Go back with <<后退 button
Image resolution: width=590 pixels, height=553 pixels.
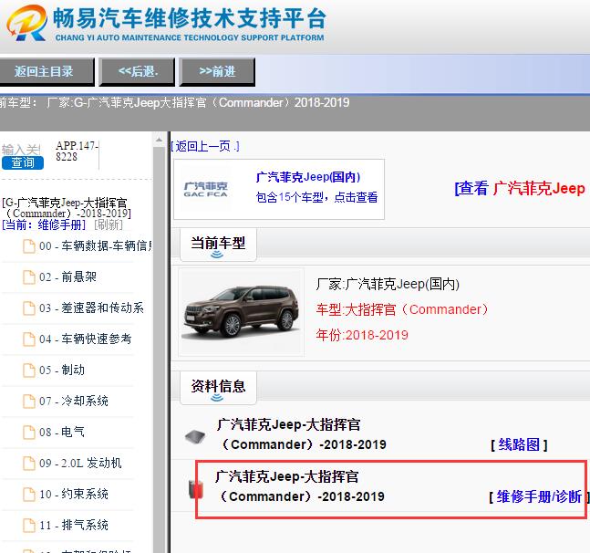click(x=137, y=71)
